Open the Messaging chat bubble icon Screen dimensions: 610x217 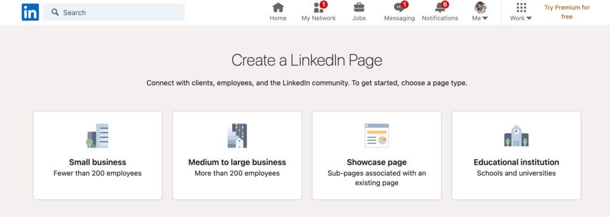pos(399,8)
